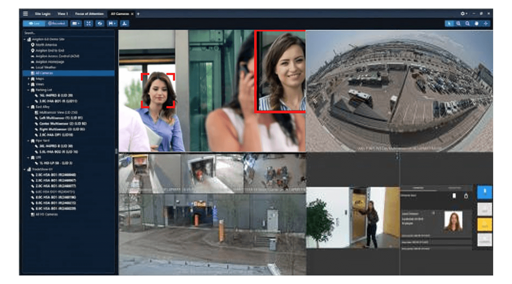
Task: Click the save/export toolbar icon
Action: (x=113, y=23)
